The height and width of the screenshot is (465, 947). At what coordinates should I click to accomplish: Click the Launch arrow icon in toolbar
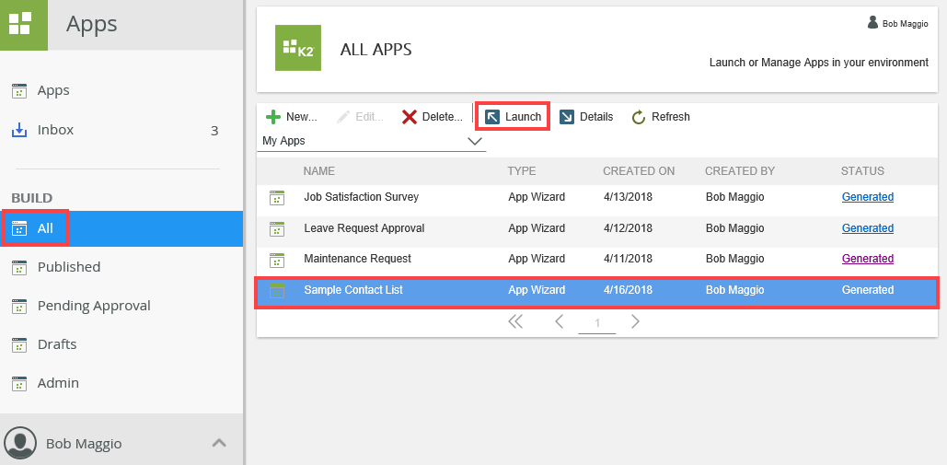click(x=492, y=117)
